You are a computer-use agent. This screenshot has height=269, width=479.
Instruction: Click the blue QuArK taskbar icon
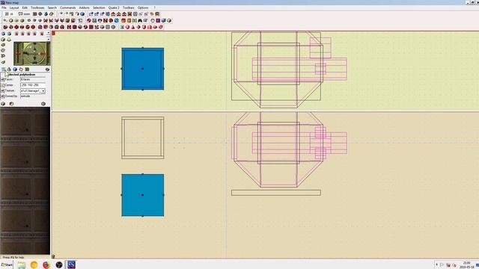(x=71, y=265)
